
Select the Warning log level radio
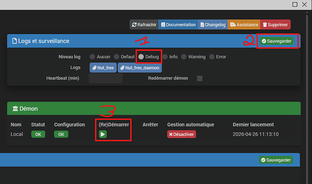[184, 57]
